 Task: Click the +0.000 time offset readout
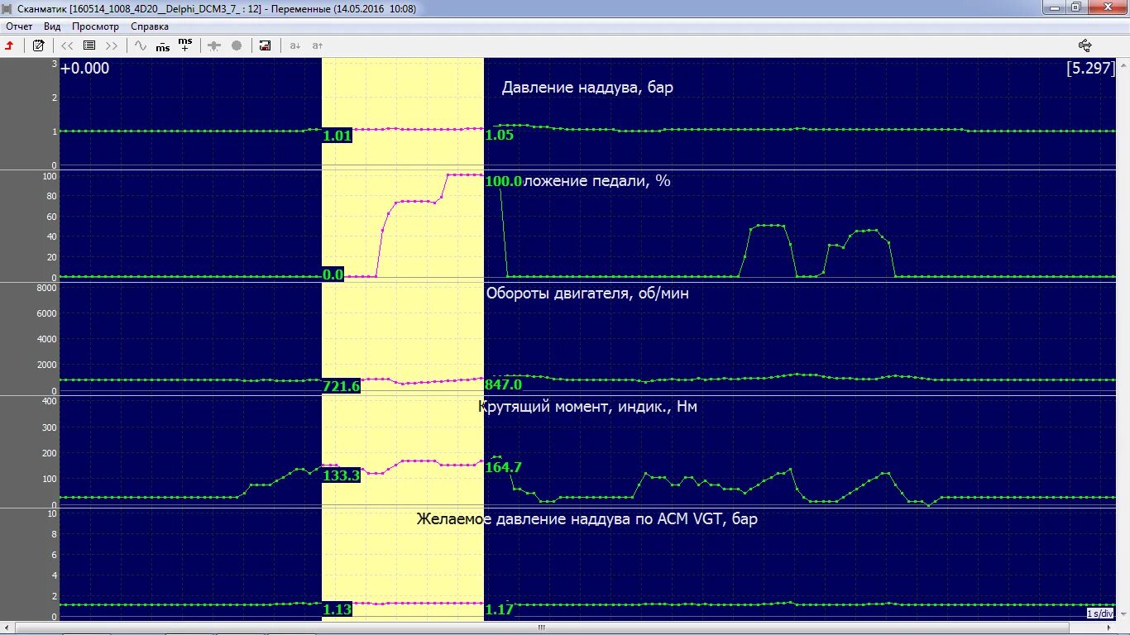[x=84, y=69]
